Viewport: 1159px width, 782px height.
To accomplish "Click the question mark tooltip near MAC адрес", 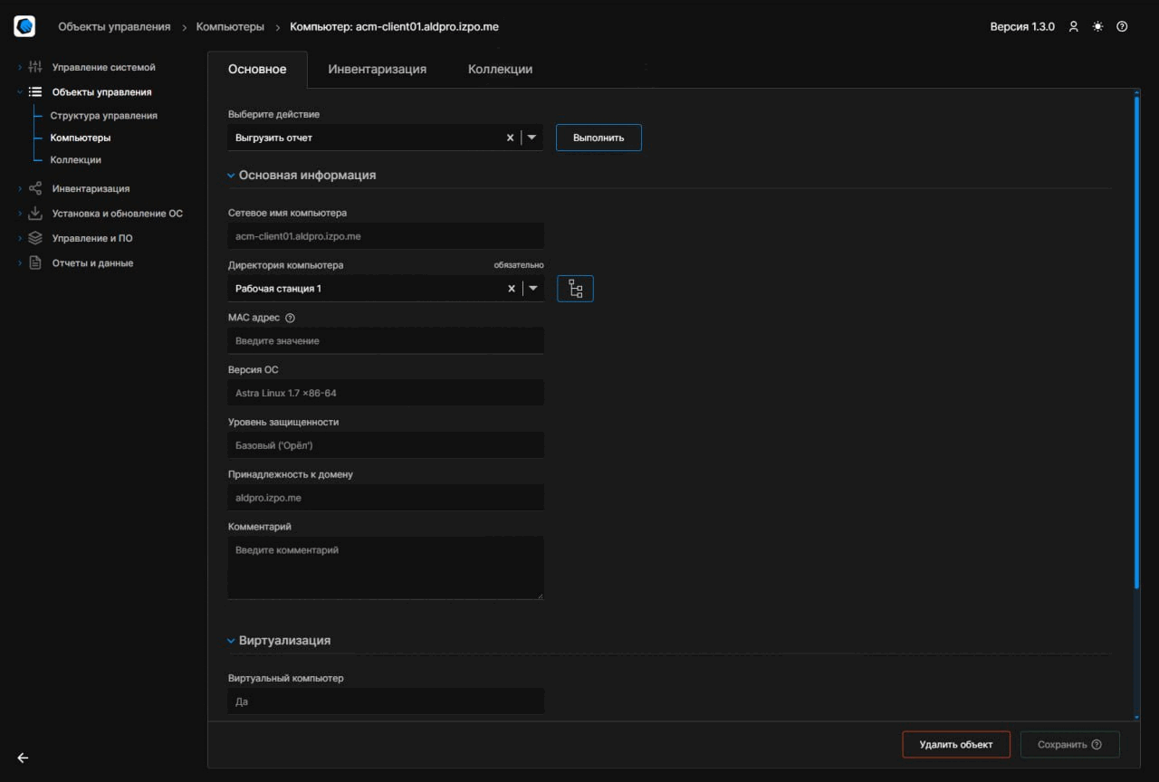I will click(289, 317).
